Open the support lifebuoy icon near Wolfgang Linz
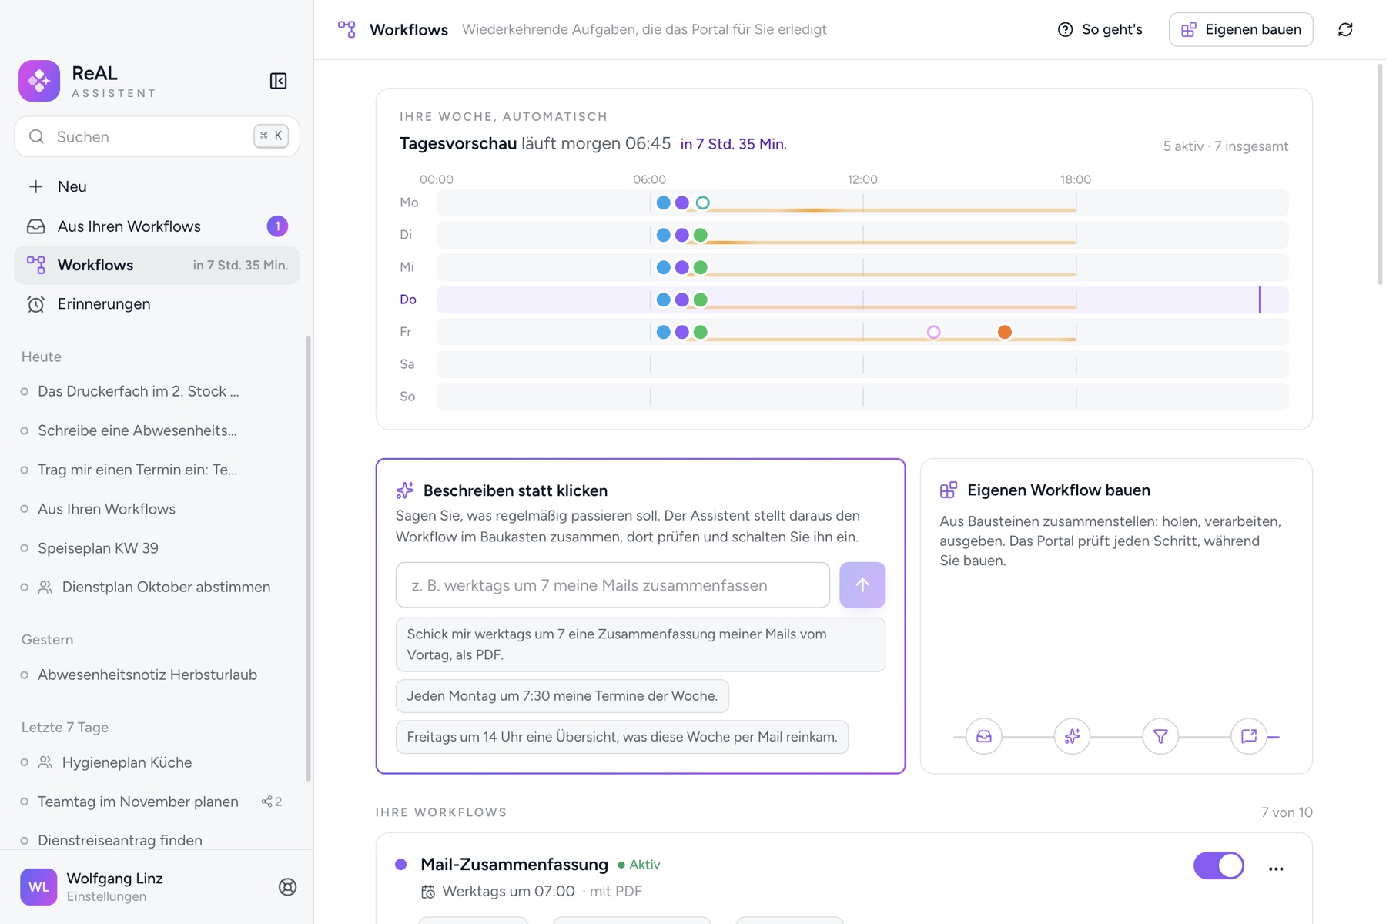 pyautogui.click(x=287, y=887)
